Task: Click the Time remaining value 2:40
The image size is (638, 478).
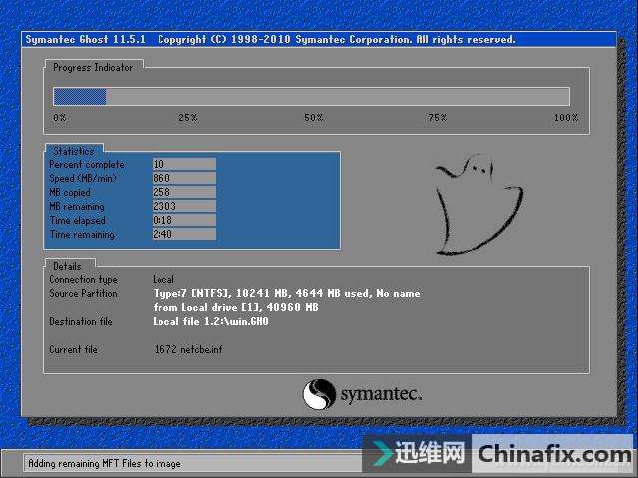Action: pos(184,234)
